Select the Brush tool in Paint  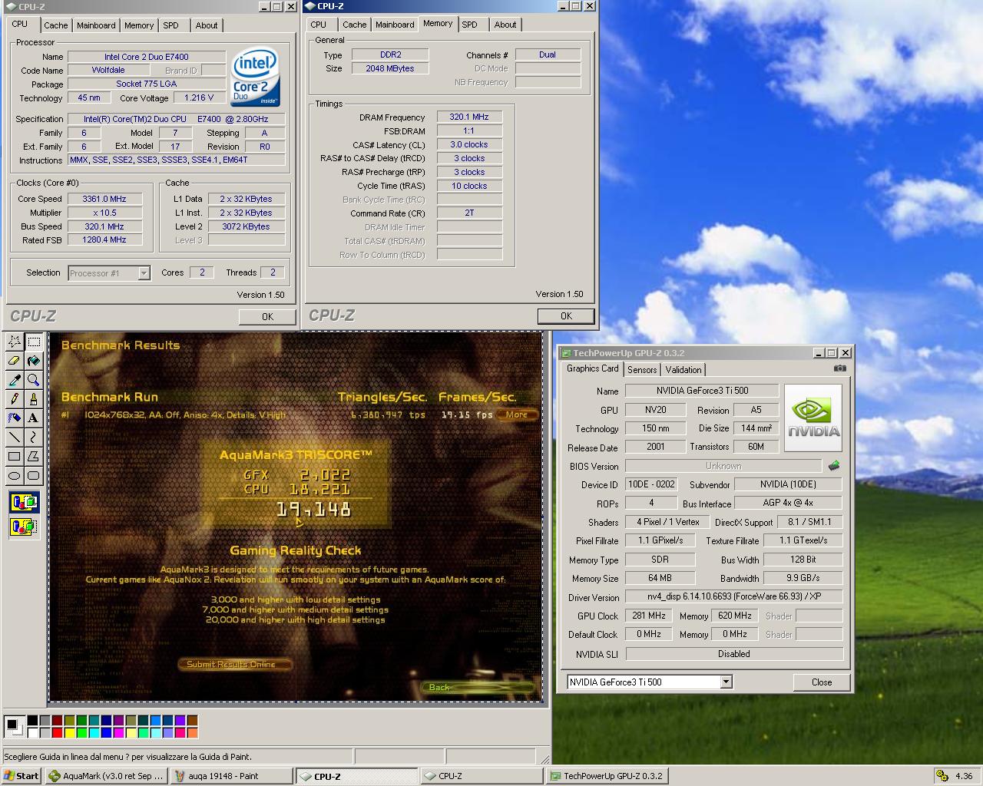(x=33, y=399)
